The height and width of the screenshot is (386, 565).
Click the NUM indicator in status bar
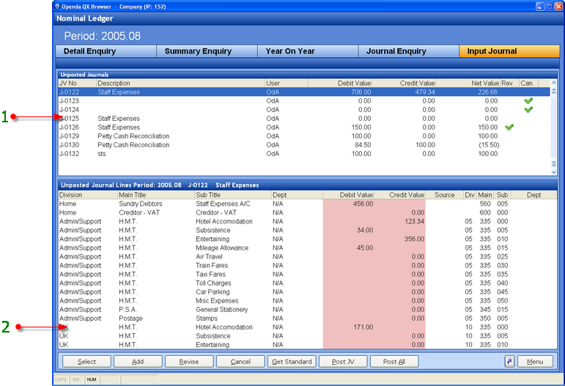click(x=92, y=379)
